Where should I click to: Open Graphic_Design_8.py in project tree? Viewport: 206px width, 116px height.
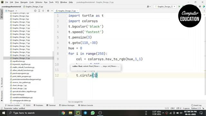pos(21,16)
